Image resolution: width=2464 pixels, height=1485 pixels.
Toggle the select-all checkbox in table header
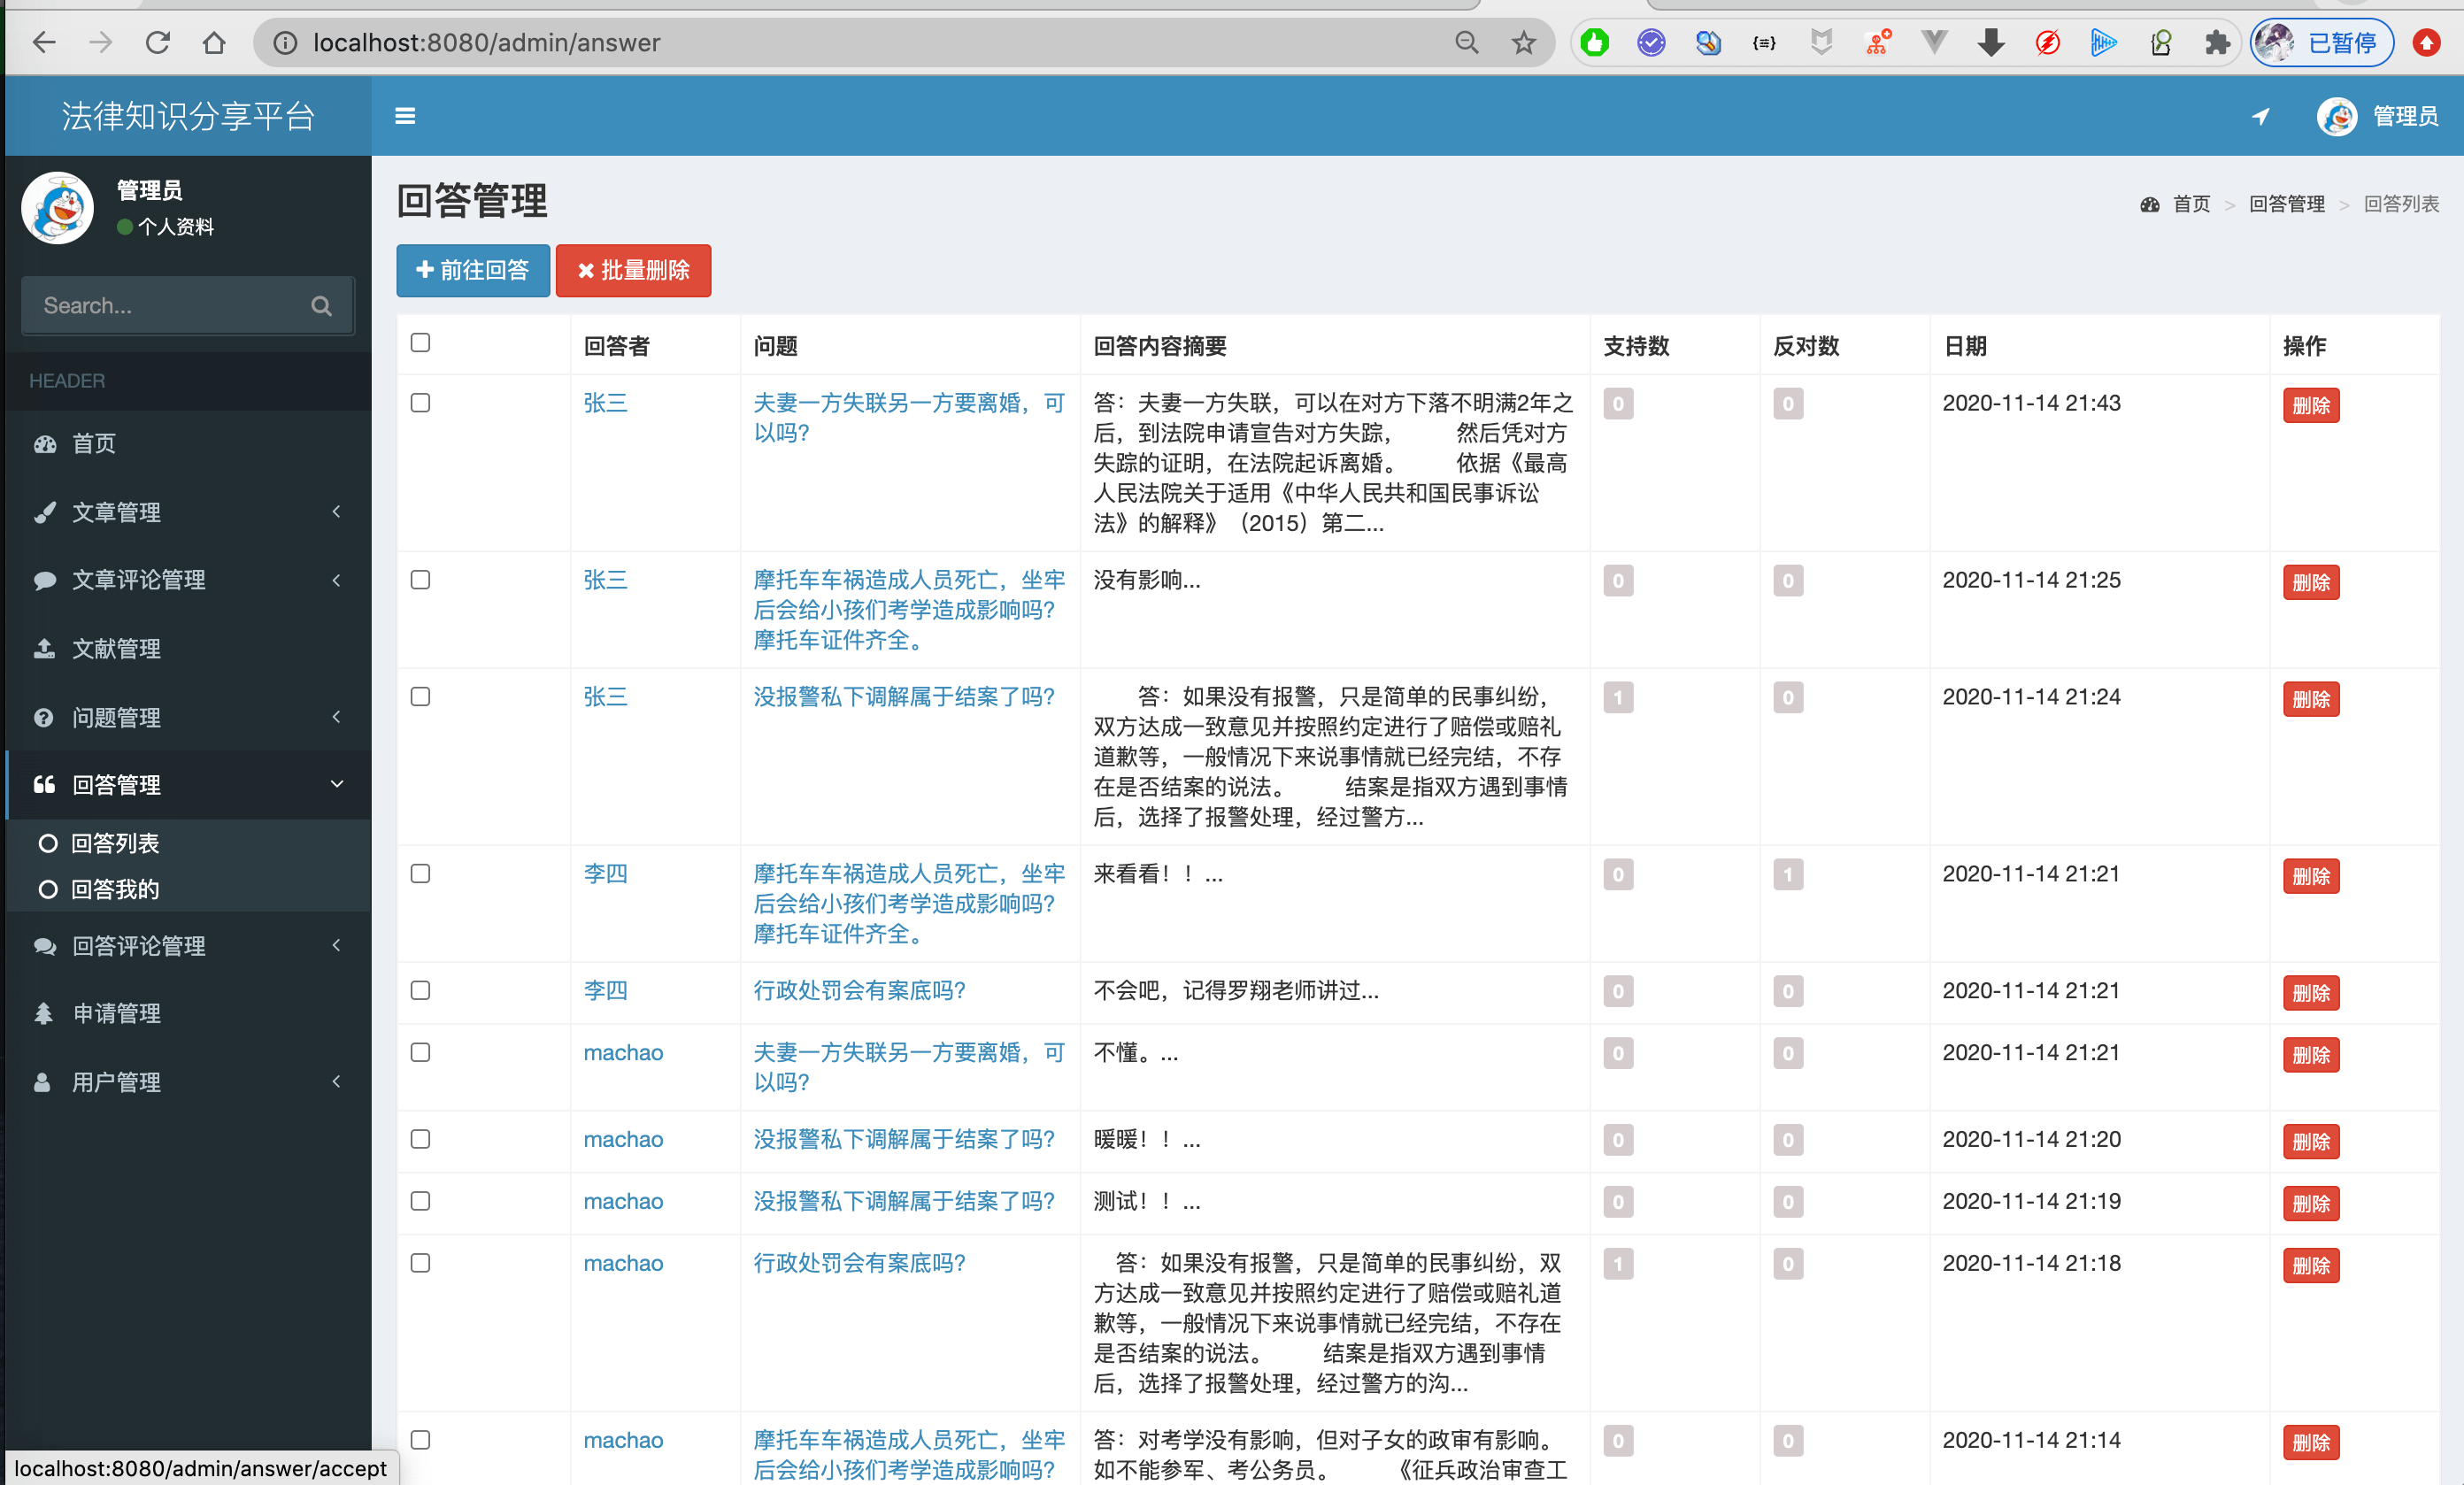point(420,343)
